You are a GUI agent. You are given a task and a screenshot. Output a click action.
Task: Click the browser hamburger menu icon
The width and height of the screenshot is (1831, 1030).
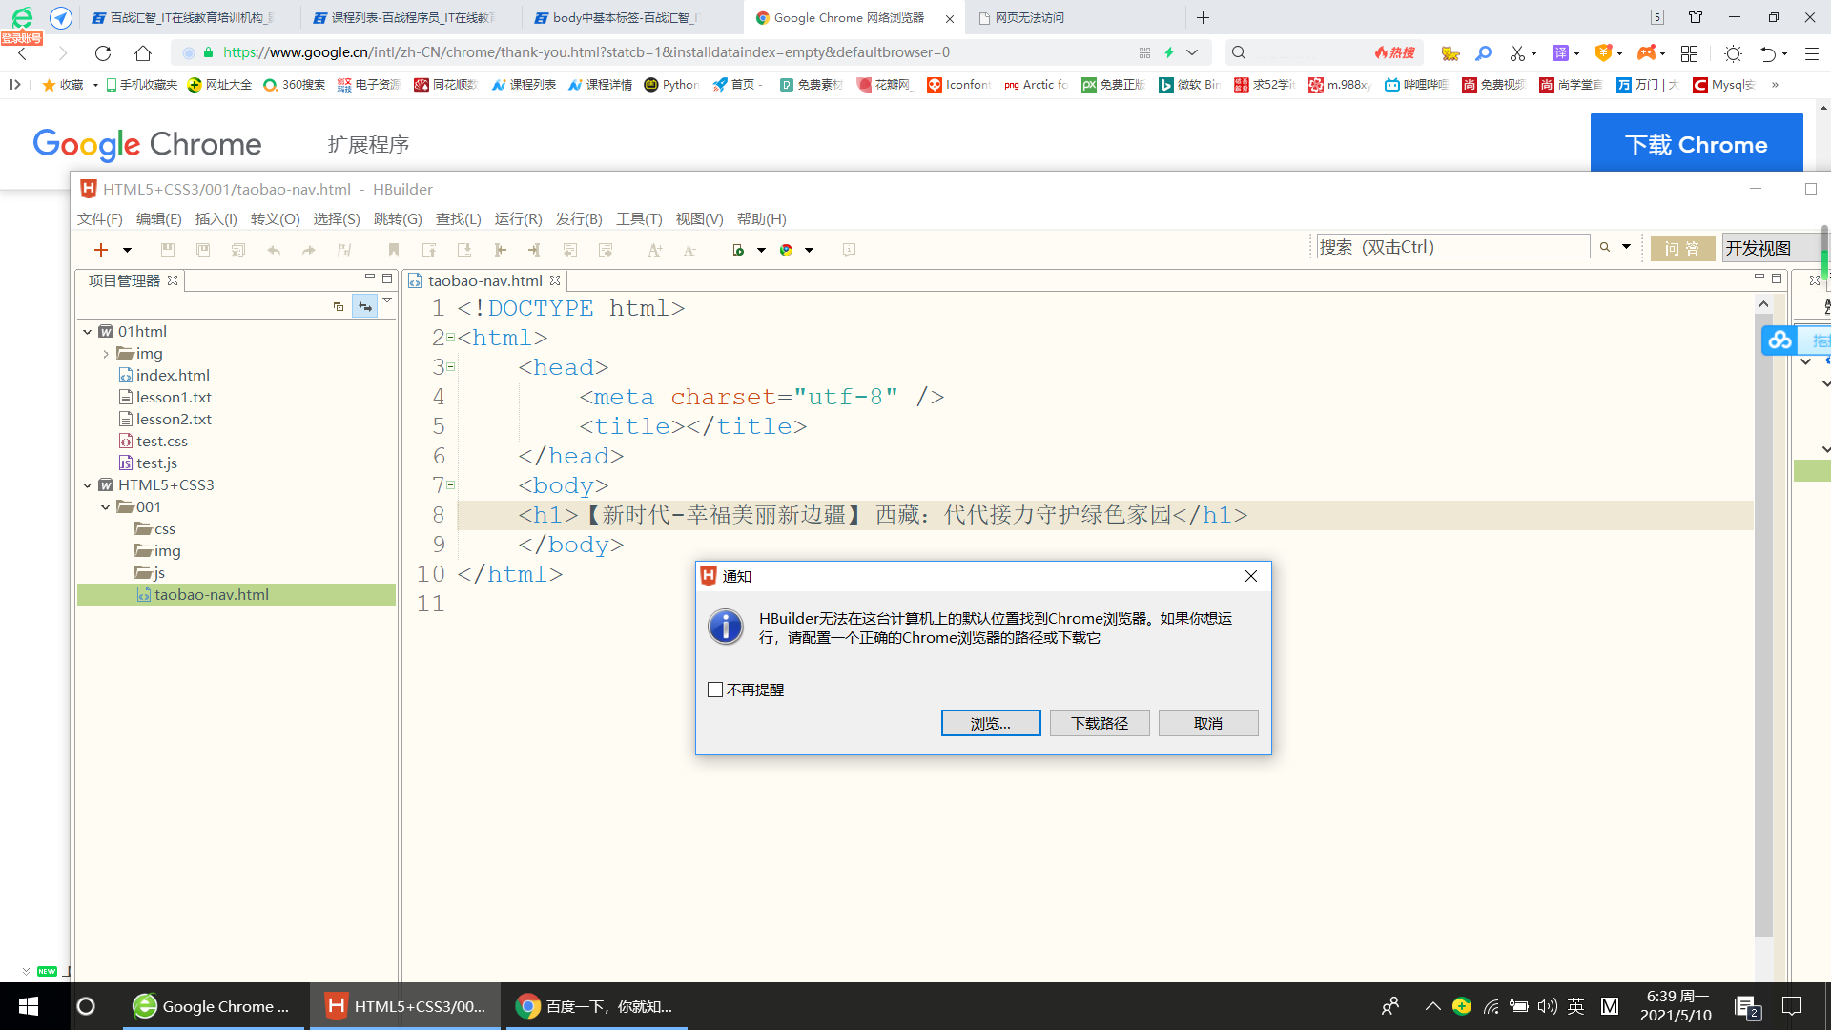click(1812, 53)
